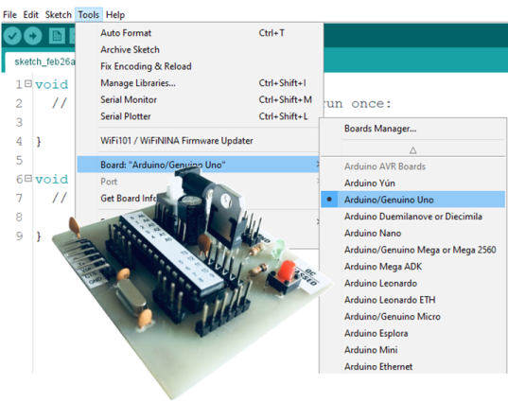
Task: Expand the Board: Arduino/Genuino Uno submenu
Action: coord(199,165)
